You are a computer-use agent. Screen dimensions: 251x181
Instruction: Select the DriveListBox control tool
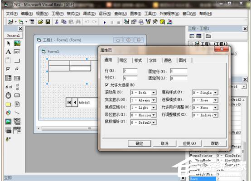[x=17, y=95]
